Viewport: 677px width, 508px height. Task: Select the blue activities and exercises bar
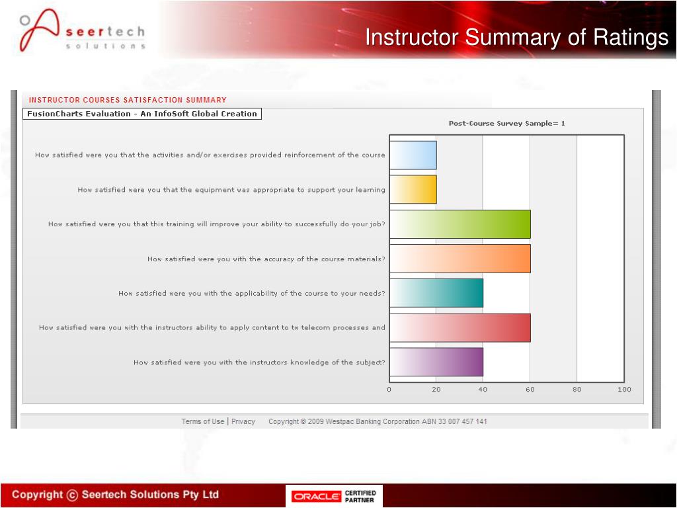click(x=413, y=155)
